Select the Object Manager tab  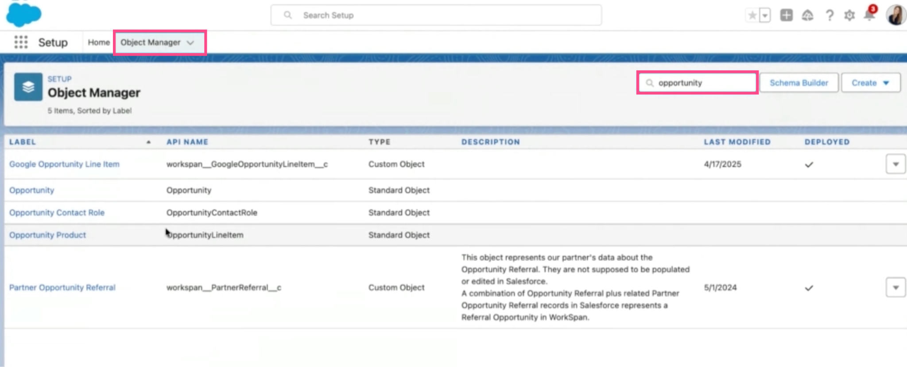[x=151, y=42]
